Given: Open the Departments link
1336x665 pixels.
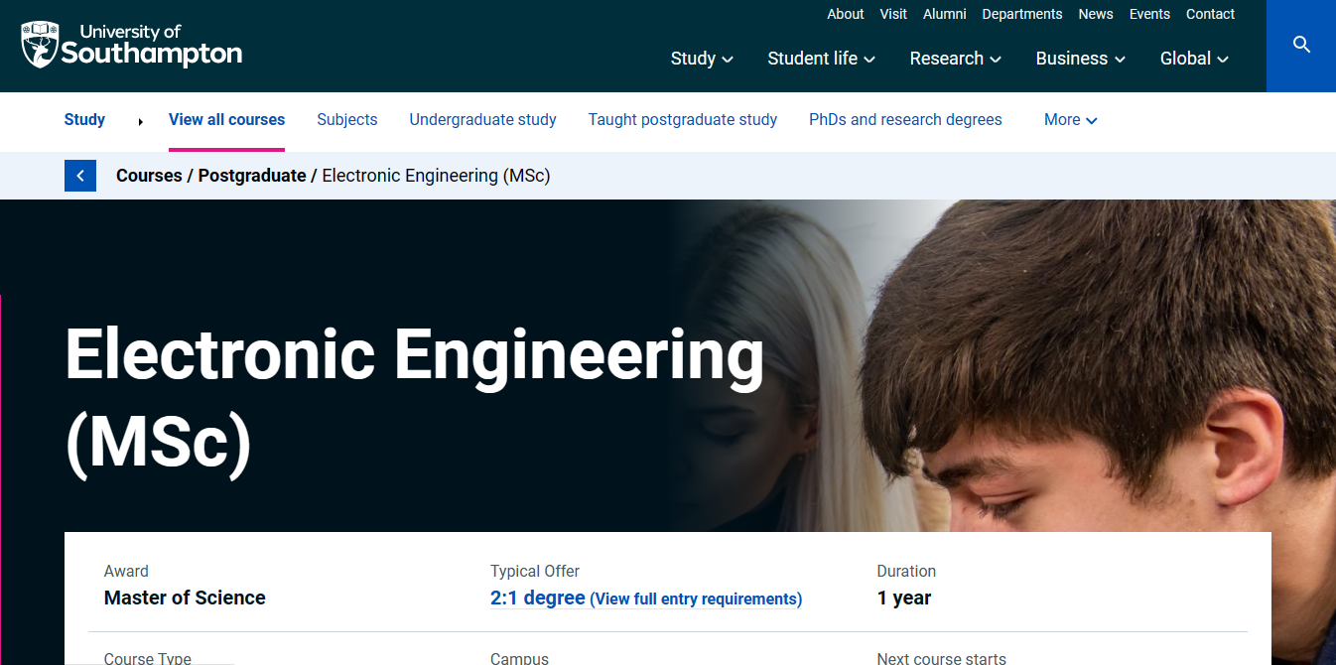Looking at the screenshot, I should point(1021,14).
